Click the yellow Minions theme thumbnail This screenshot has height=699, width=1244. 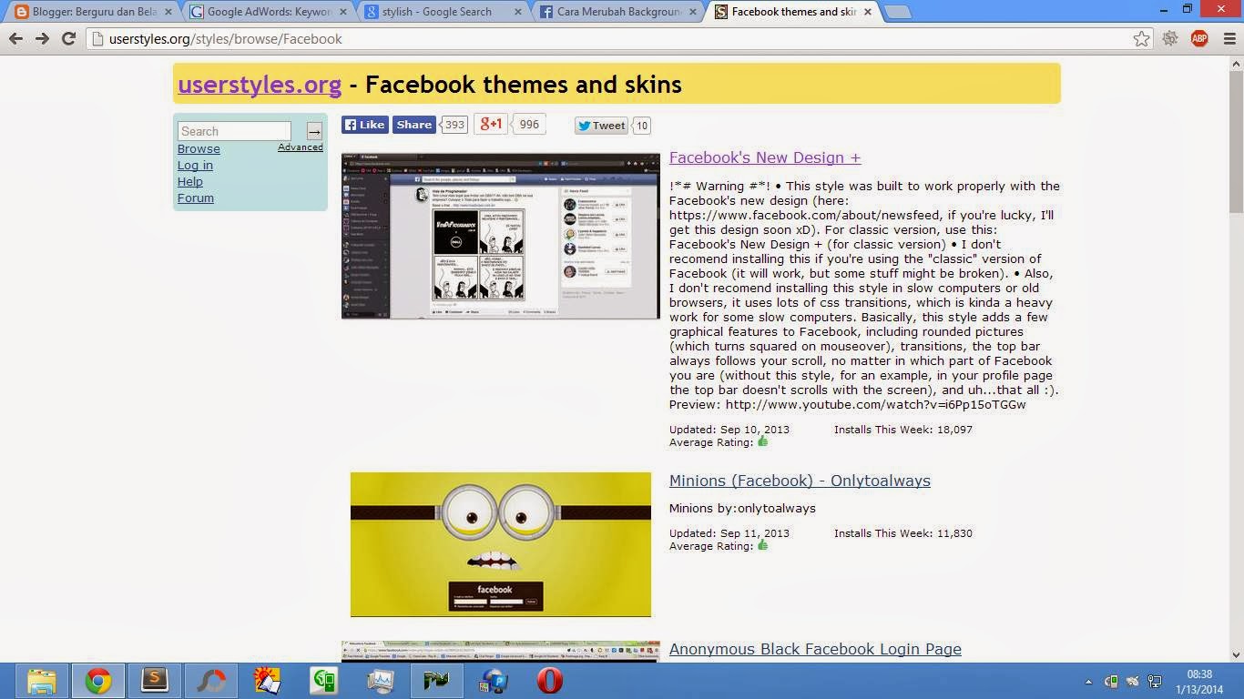point(501,544)
